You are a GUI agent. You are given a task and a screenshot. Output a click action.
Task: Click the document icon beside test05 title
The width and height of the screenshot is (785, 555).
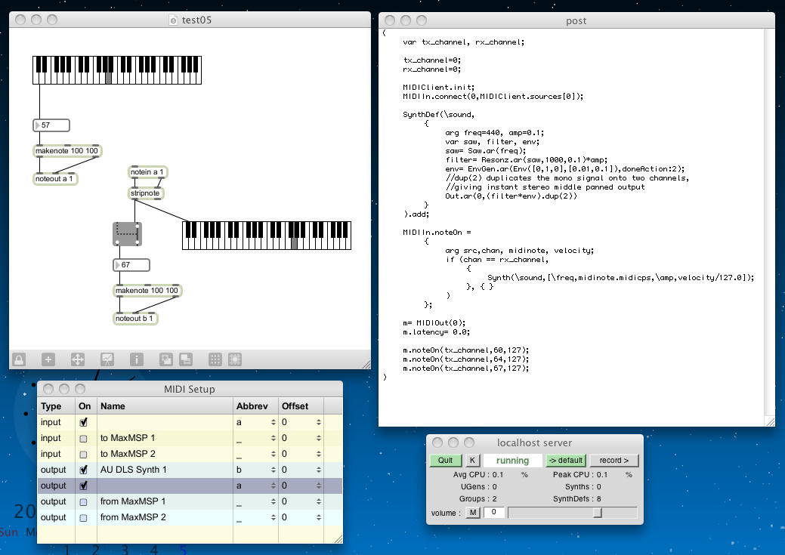point(175,20)
